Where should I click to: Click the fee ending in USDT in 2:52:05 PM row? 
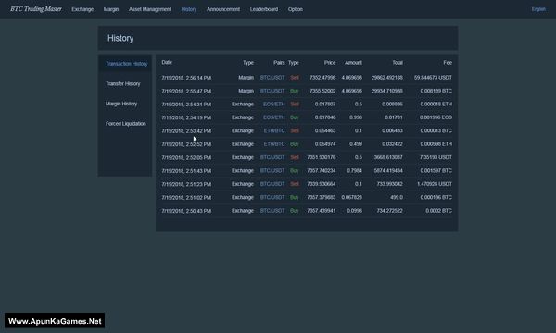coord(436,157)
